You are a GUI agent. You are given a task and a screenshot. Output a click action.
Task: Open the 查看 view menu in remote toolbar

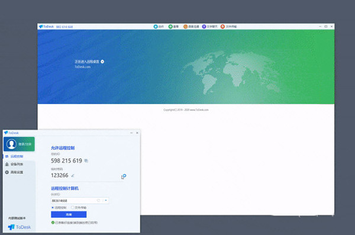pos(173,27)
